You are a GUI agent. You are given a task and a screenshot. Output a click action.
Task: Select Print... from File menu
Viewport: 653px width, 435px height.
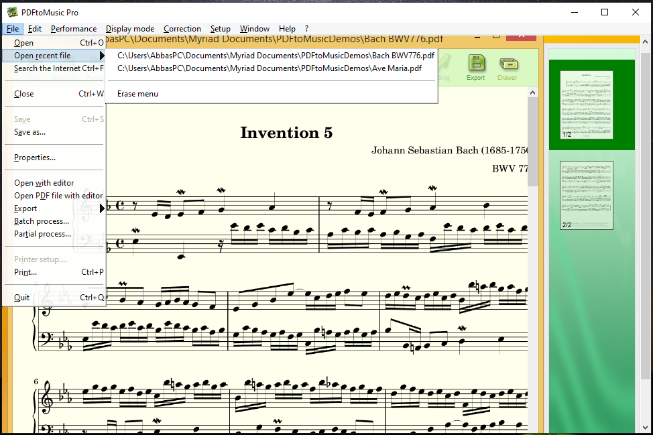[x=54, y=272]
